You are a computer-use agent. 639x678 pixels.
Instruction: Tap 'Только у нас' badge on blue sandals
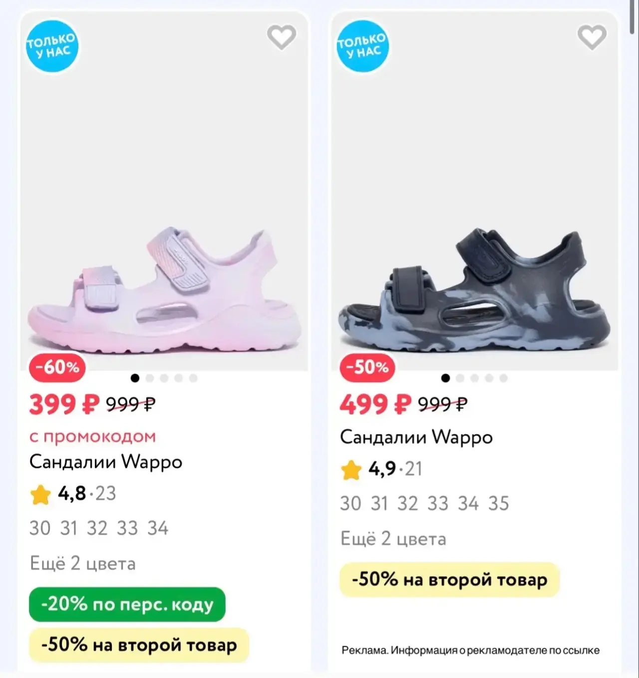tap(362, 46)
